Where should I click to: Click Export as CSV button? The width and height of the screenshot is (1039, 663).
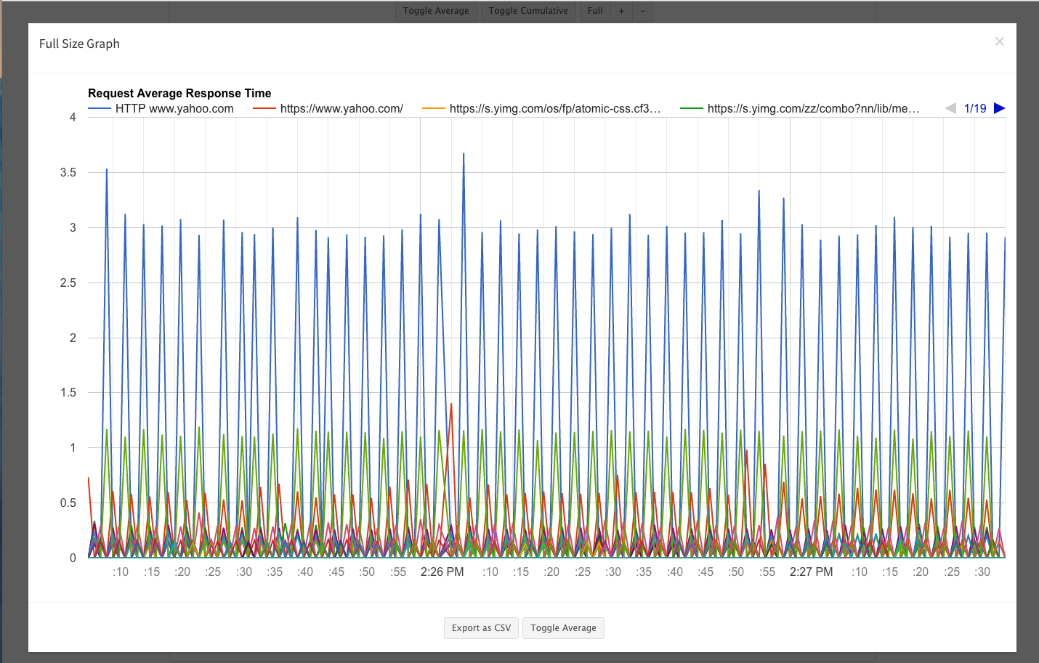(x=481, y=628)
